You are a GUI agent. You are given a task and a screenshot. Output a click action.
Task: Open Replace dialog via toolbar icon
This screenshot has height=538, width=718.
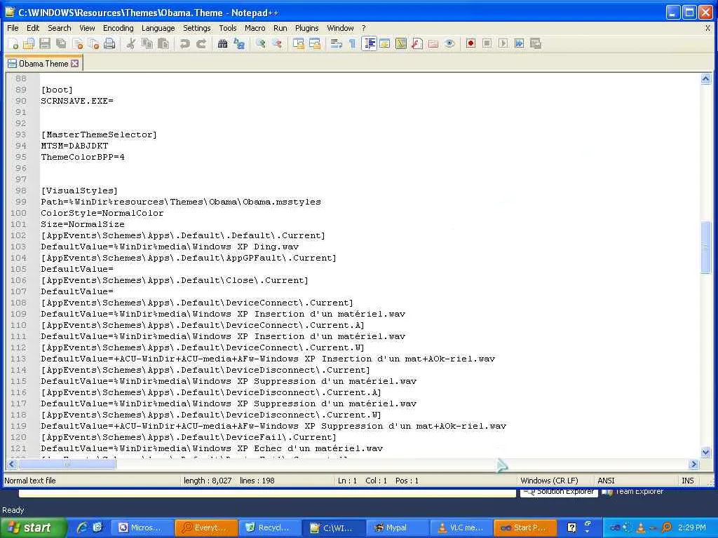coord(239,43)
